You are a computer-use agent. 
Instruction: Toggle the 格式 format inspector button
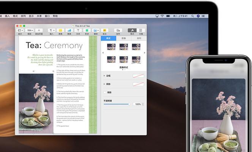(x=132, y=30)
